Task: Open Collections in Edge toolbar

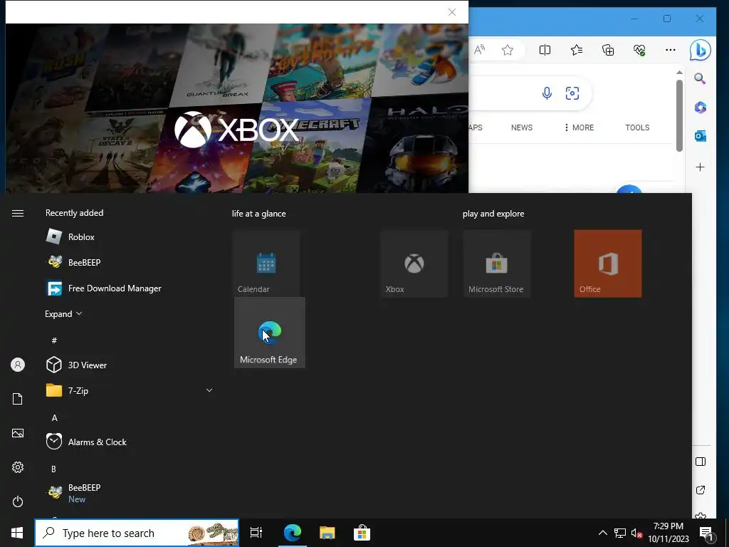Action: click(x=608, y=50)
